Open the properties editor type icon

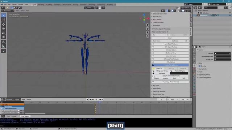195,47
